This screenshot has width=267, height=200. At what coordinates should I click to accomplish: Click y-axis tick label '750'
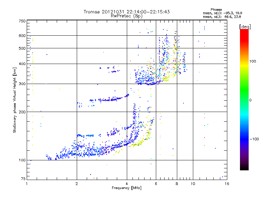pos(22,21)
